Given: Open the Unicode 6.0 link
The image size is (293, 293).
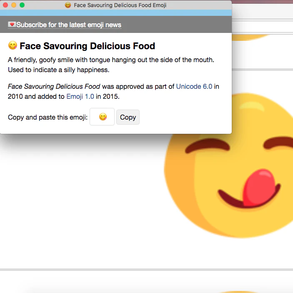Looking at the screenshot, I should (194, 87).
